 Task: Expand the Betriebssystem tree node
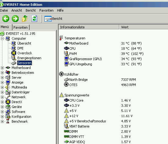(2, 73)
